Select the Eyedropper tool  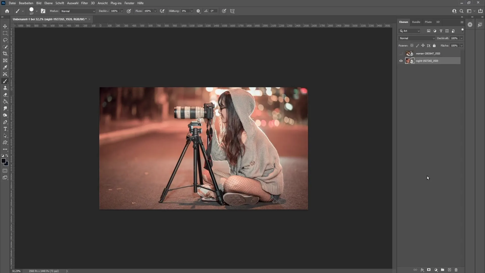(x=5, y=67)
